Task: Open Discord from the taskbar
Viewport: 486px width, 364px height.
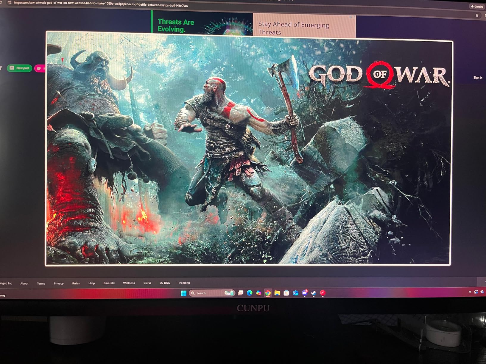Action: [305, 293]
